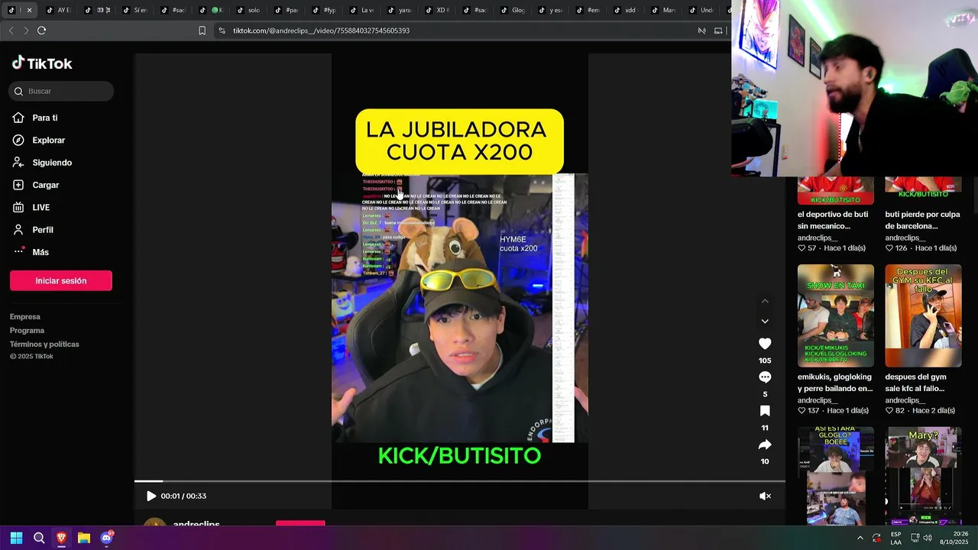Switch to the 'Sí er' tab
The height and width of the screenshot is (550, 978).
click(x=134, y=10)
